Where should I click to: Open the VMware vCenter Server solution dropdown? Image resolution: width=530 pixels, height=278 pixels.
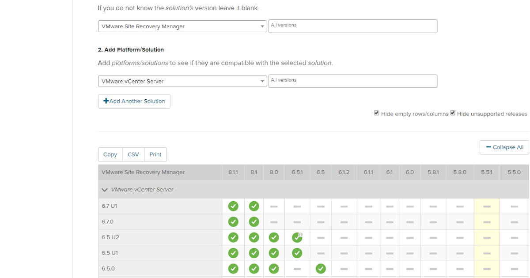pos(182,81)
